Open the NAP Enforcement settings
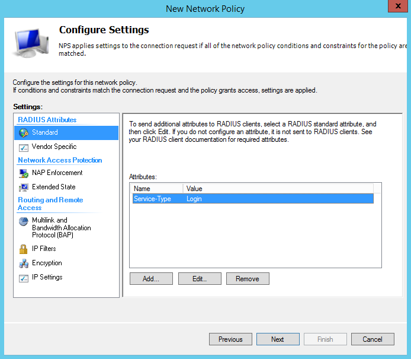Image resolution: width=411 pixels, height=359 pixels. click(57, 173)
